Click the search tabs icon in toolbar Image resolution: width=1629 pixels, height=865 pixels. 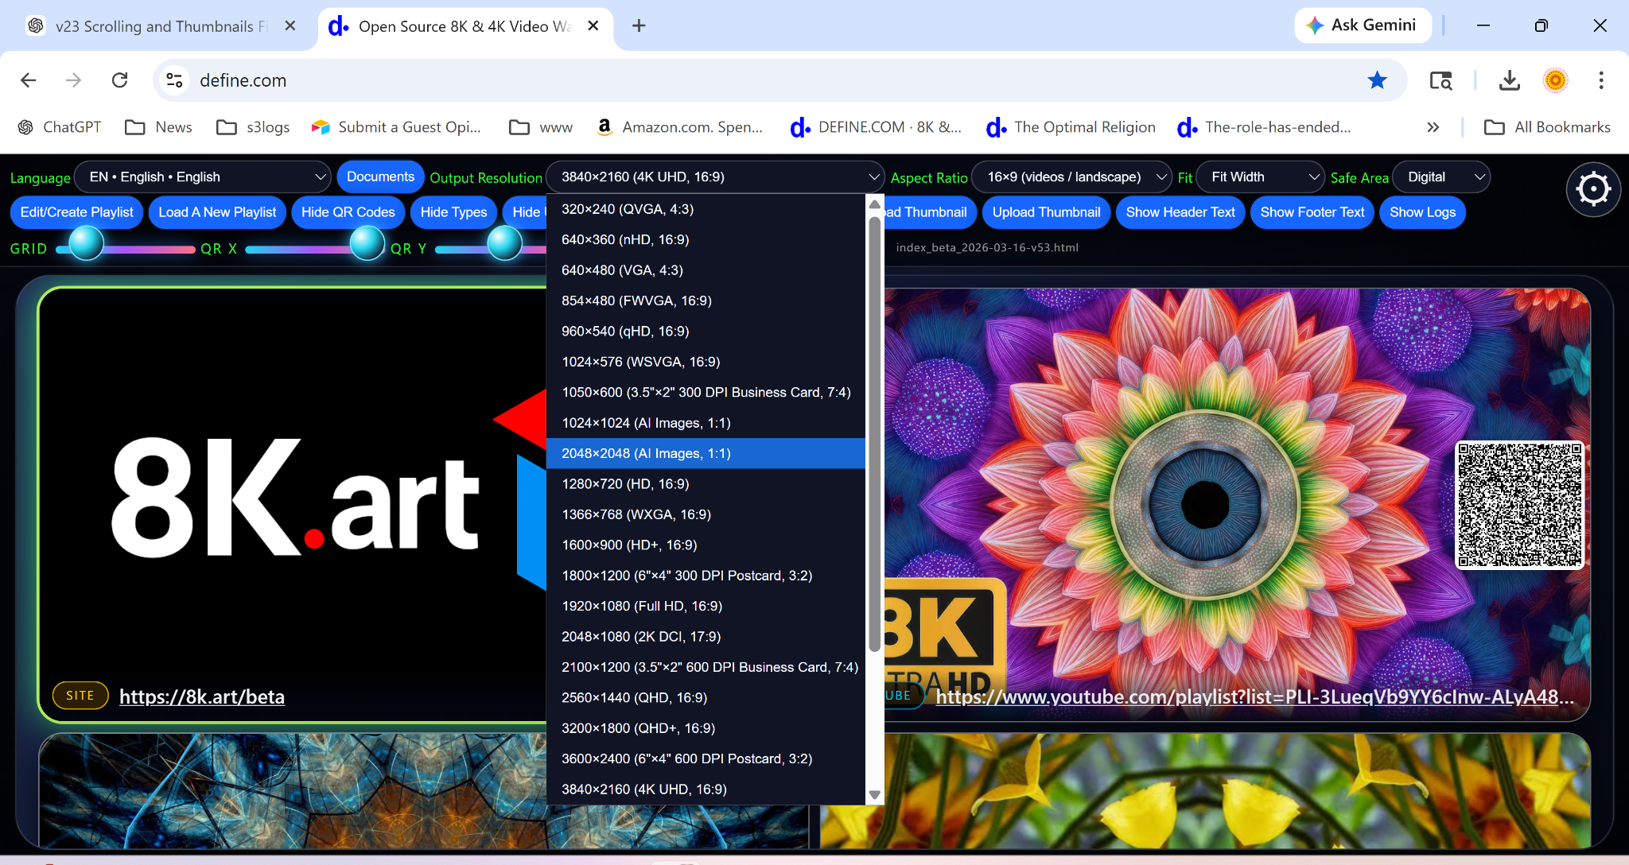coord(1440,80)
